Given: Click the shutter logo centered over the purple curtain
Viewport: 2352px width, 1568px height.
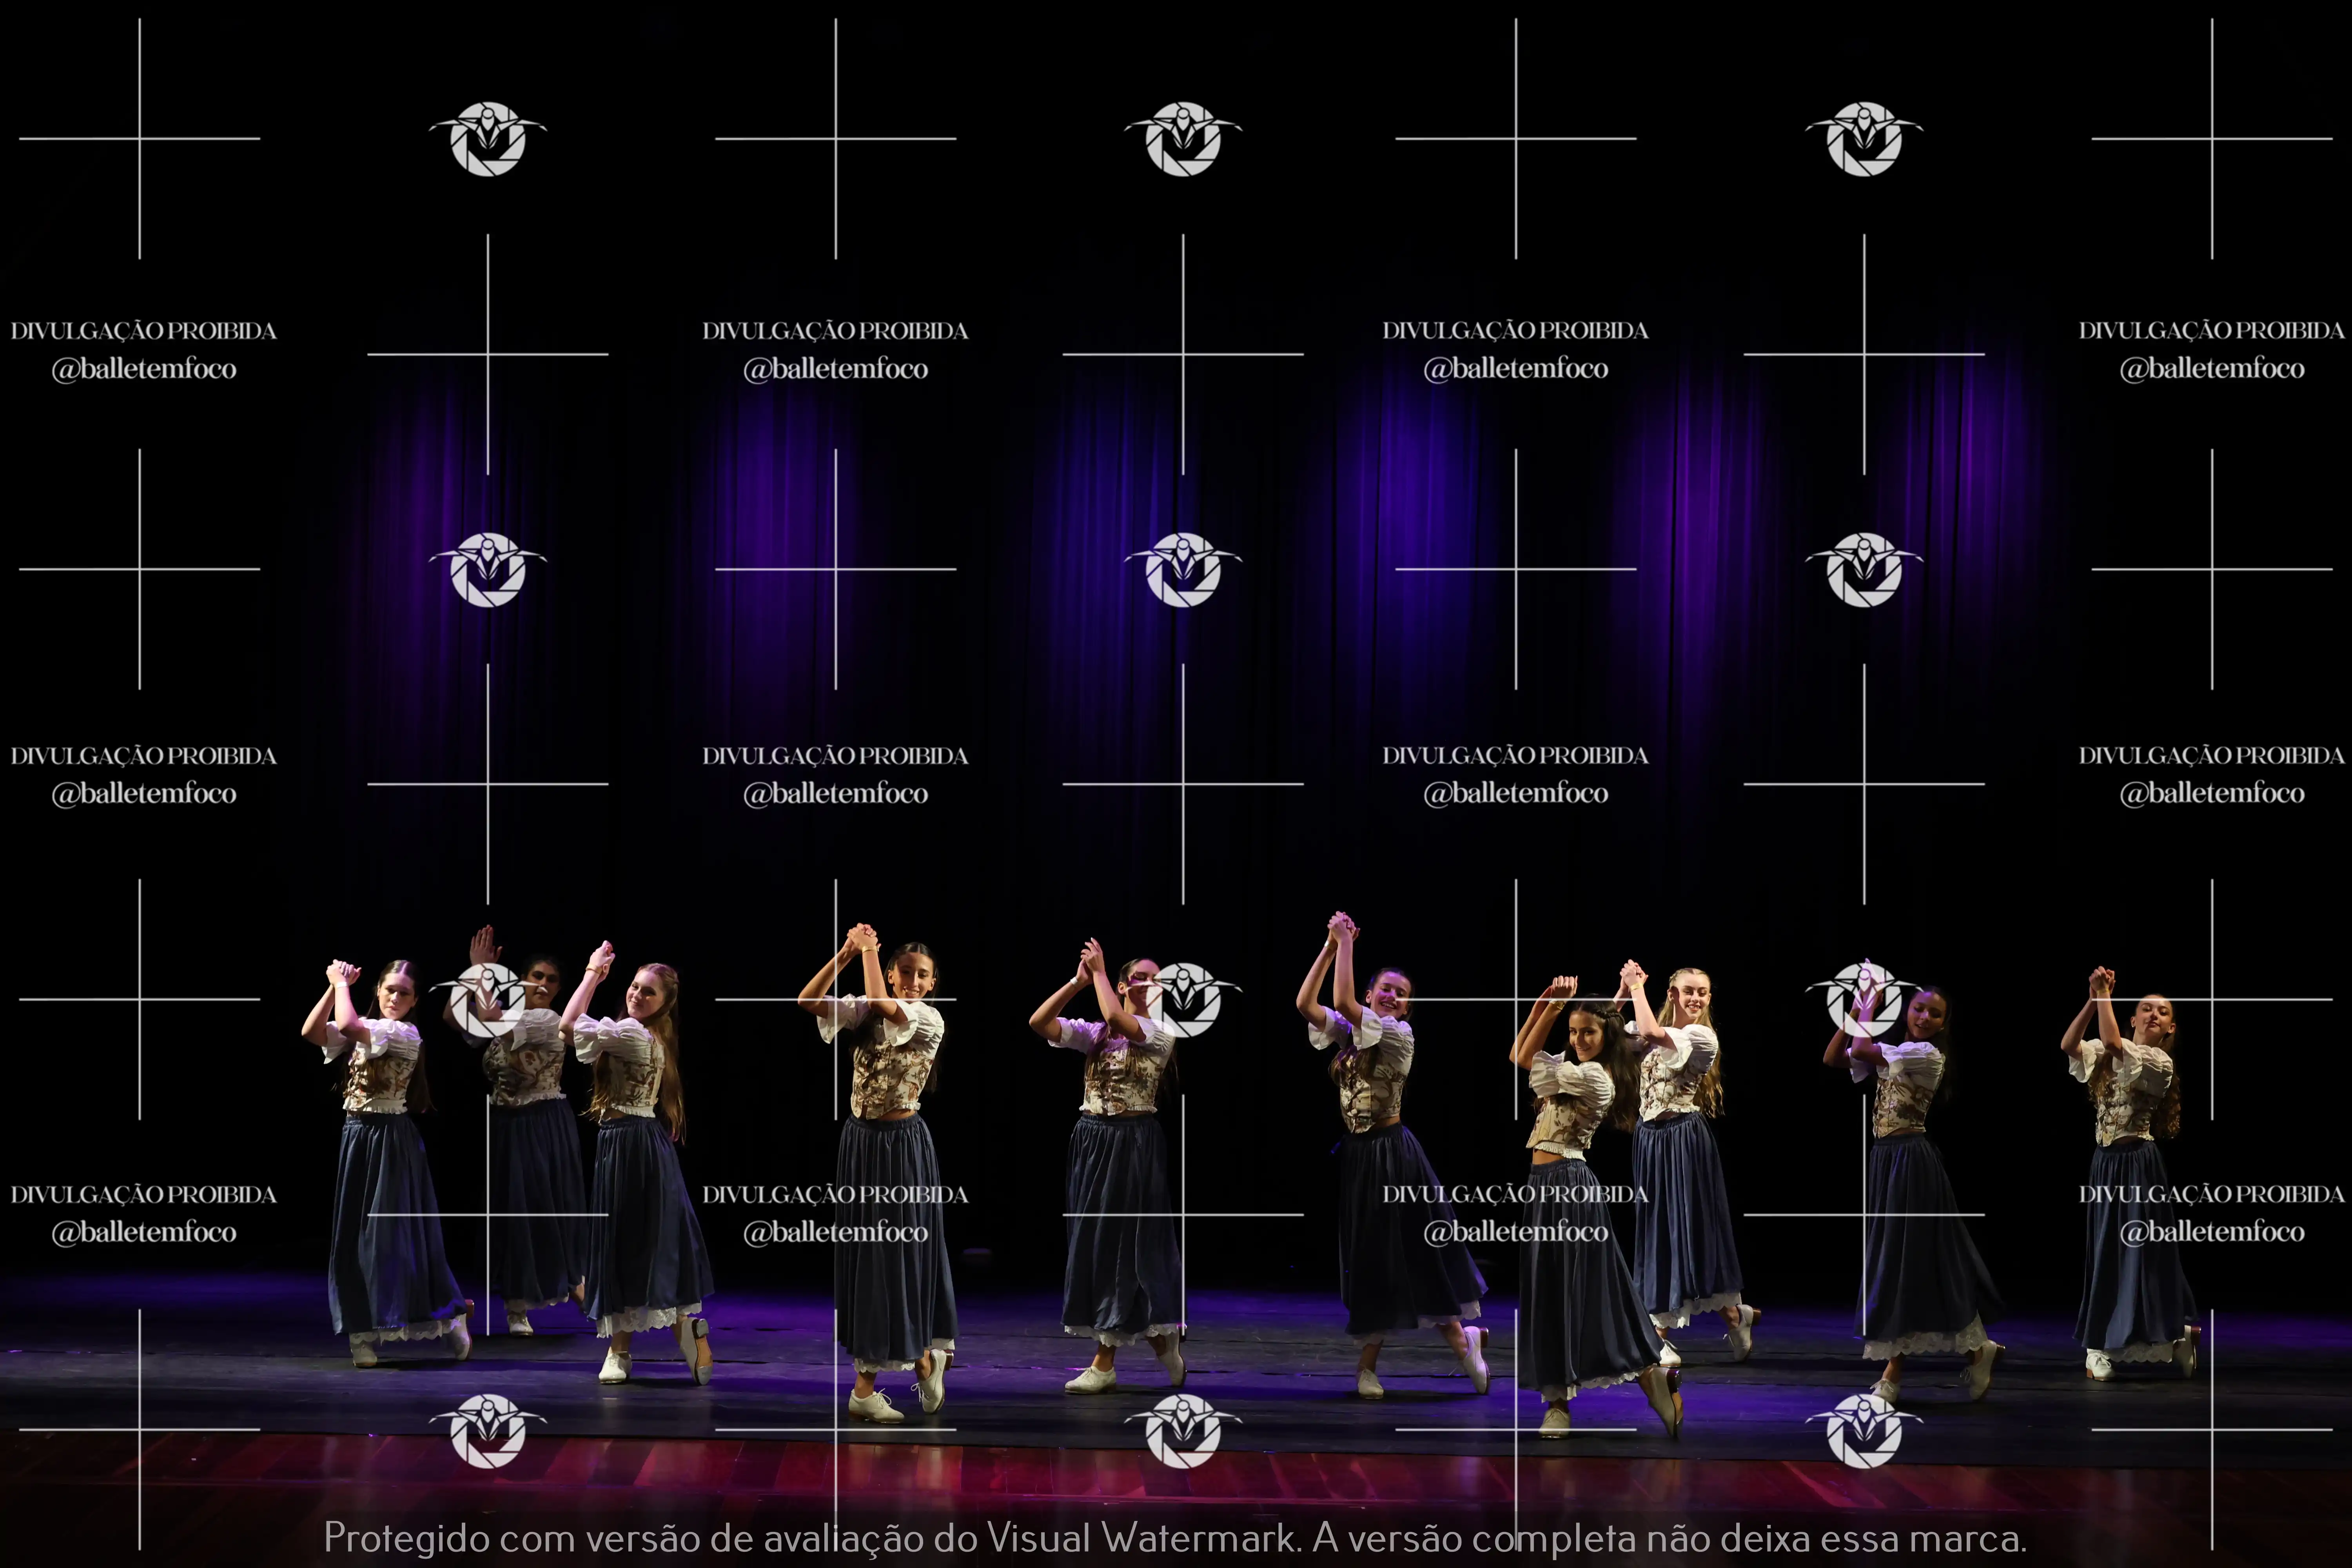Looking at the screenshot, I should [1183, 570].
